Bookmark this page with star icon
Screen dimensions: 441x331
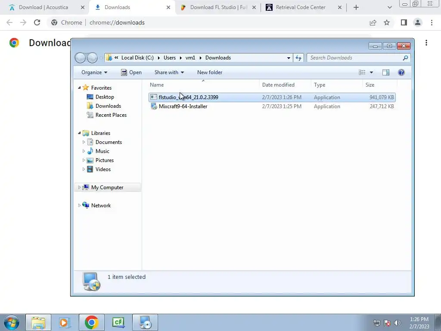(x=387, y=22)
